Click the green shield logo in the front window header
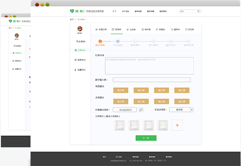The image size is (241, 166). [72, 11]
